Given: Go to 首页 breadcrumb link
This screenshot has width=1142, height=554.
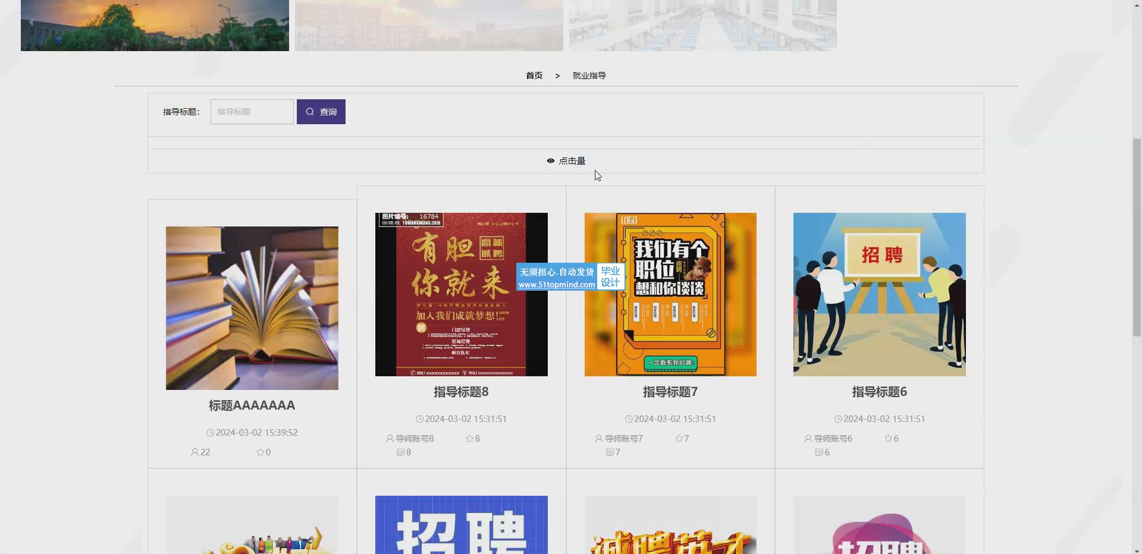Looking at the screenshot, I should 534,75.
